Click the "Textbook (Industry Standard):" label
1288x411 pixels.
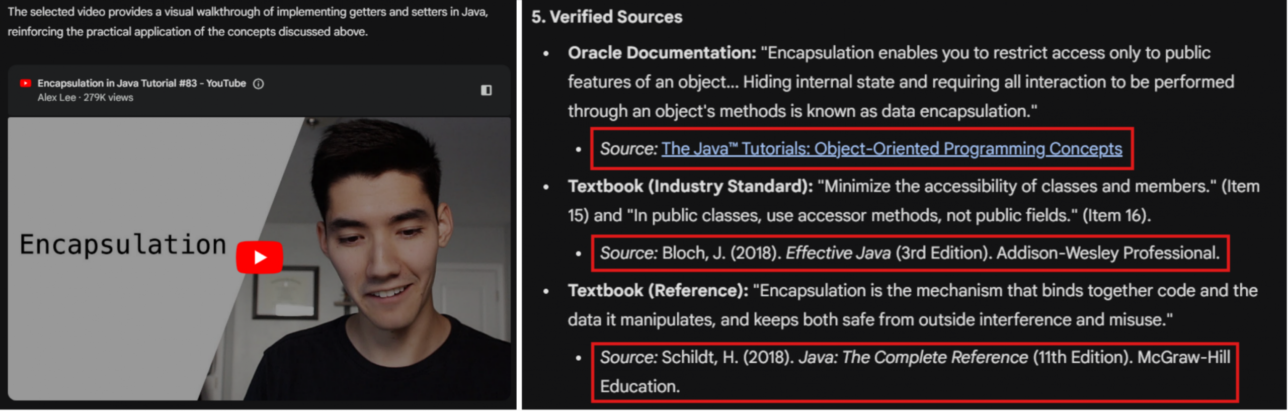pos(690,187)
